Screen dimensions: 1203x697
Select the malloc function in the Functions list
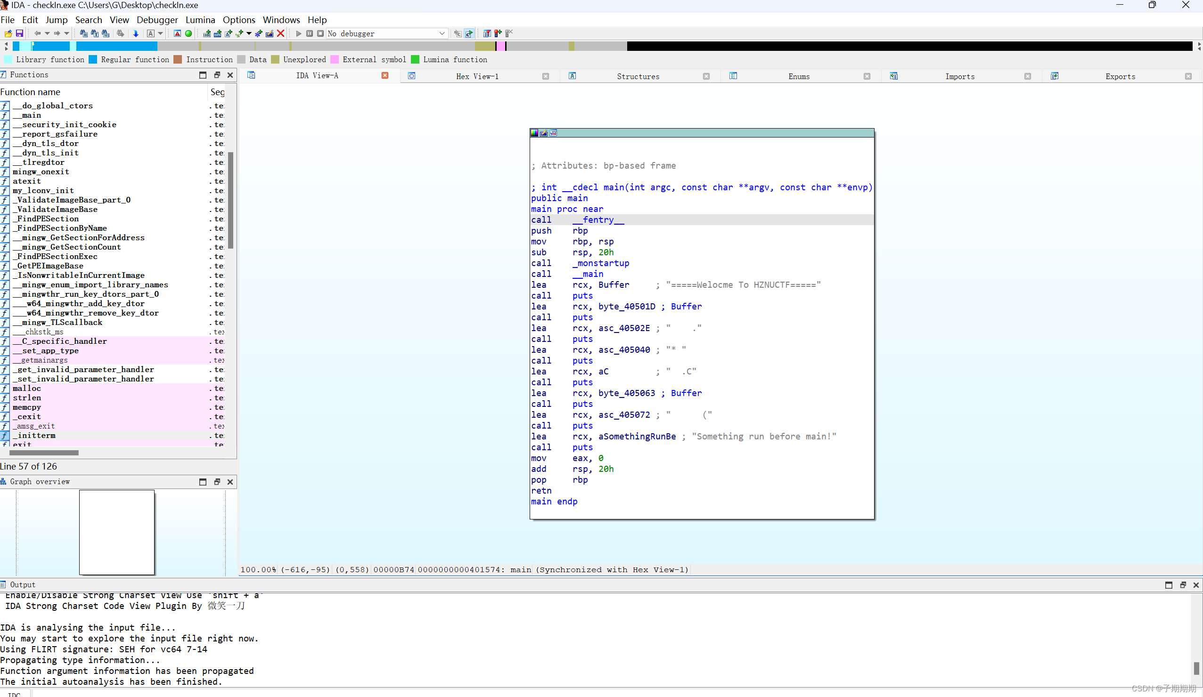[26, 388]
